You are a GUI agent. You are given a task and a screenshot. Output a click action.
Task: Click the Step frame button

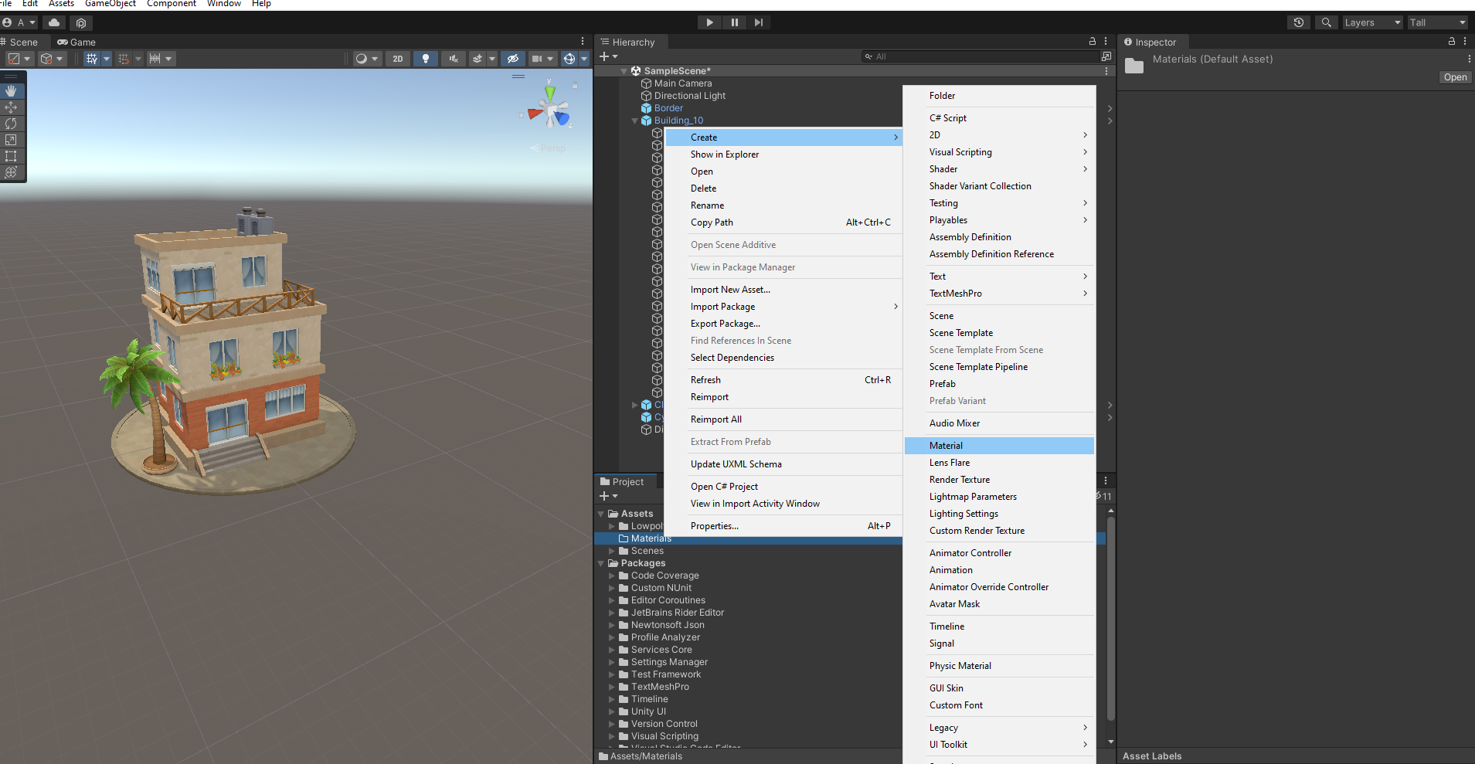(759, 22)
